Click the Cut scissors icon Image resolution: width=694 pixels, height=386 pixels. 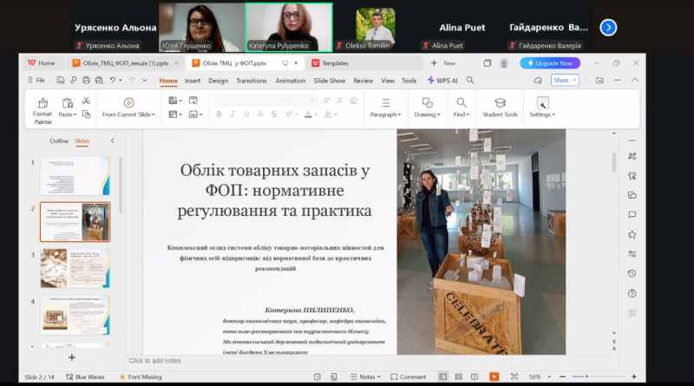coord(86,101)
